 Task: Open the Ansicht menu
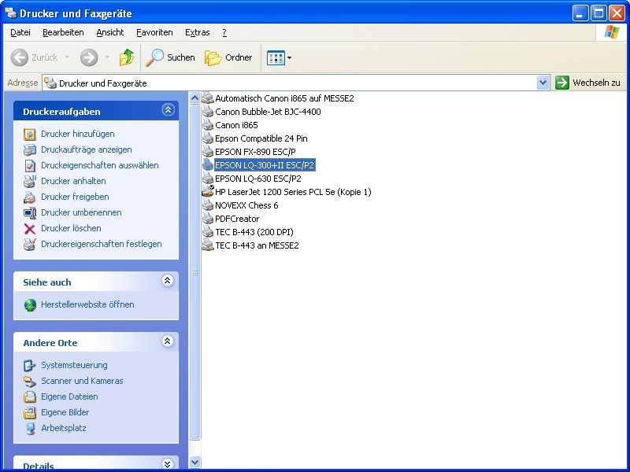pos(110,32)
